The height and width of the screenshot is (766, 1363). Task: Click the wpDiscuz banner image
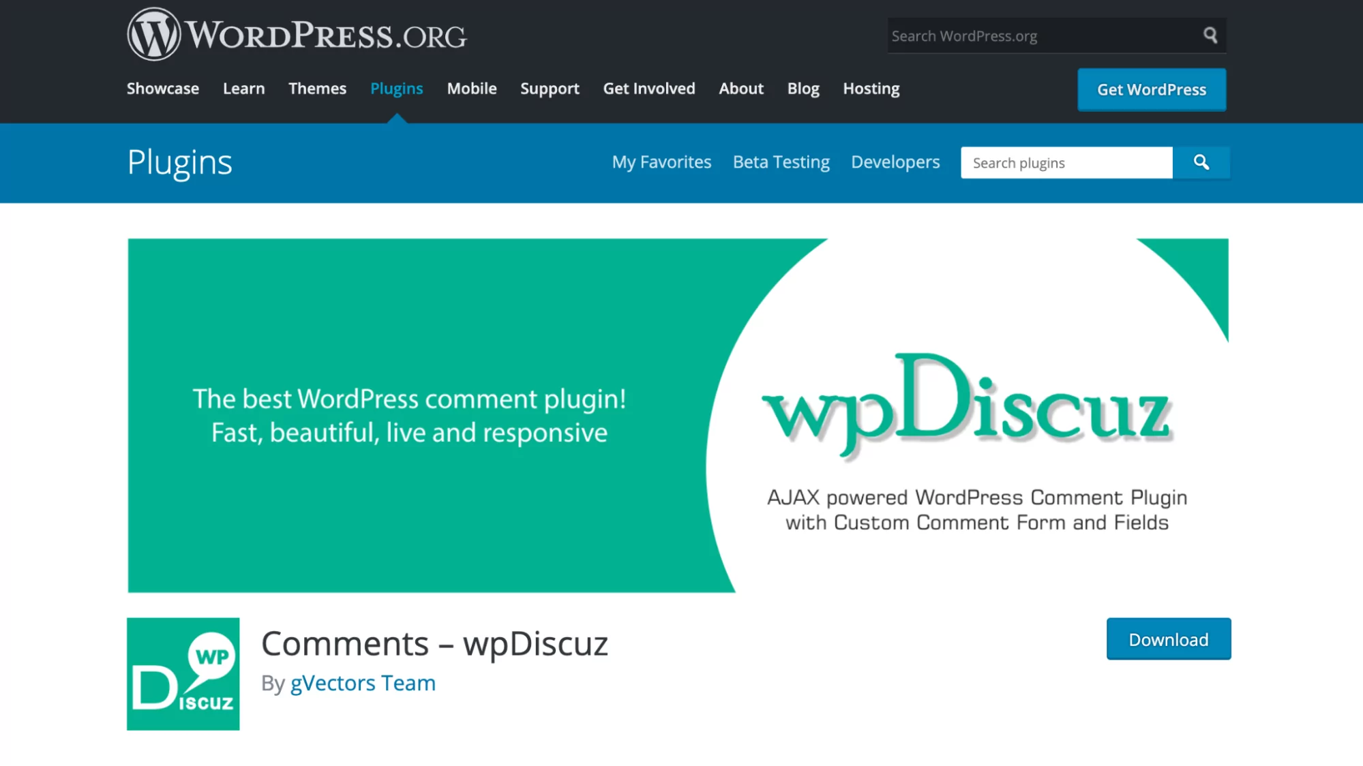(678, 415)
